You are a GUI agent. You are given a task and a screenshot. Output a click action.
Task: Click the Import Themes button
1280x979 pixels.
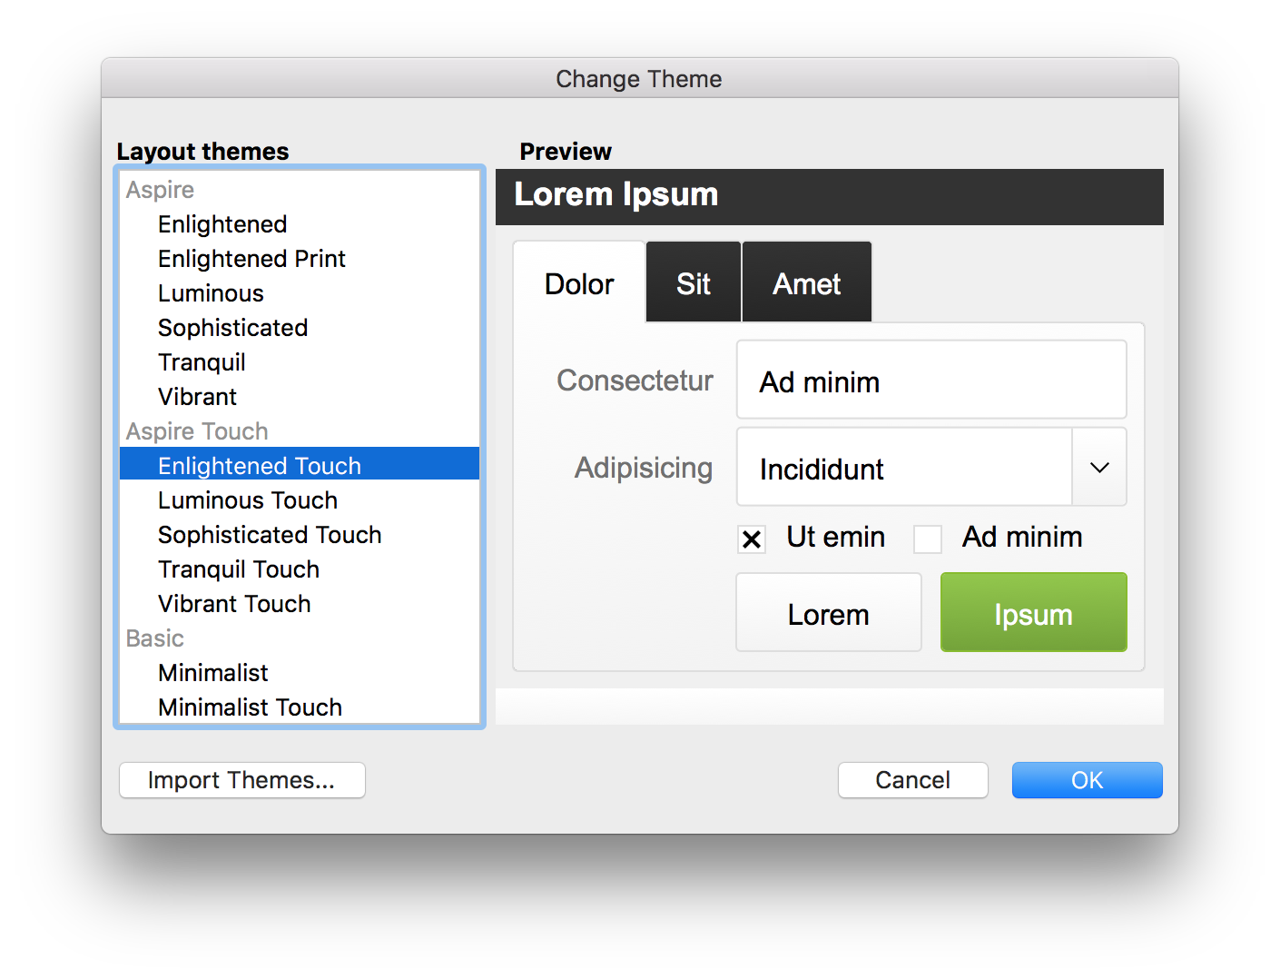(242, 780)
